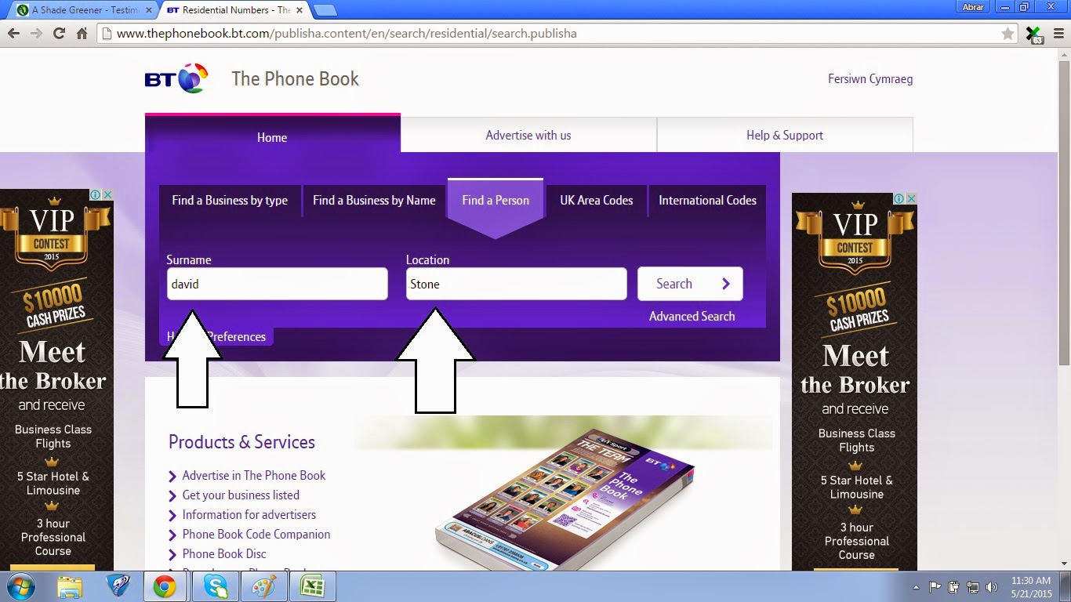Select Find a Business by Name tab
Viewport: 1071px width, 602px height.
tap(374, 201)
